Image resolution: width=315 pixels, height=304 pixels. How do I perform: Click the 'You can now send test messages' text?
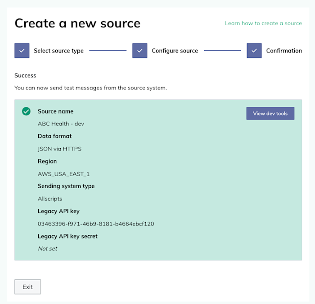[90, 88]
